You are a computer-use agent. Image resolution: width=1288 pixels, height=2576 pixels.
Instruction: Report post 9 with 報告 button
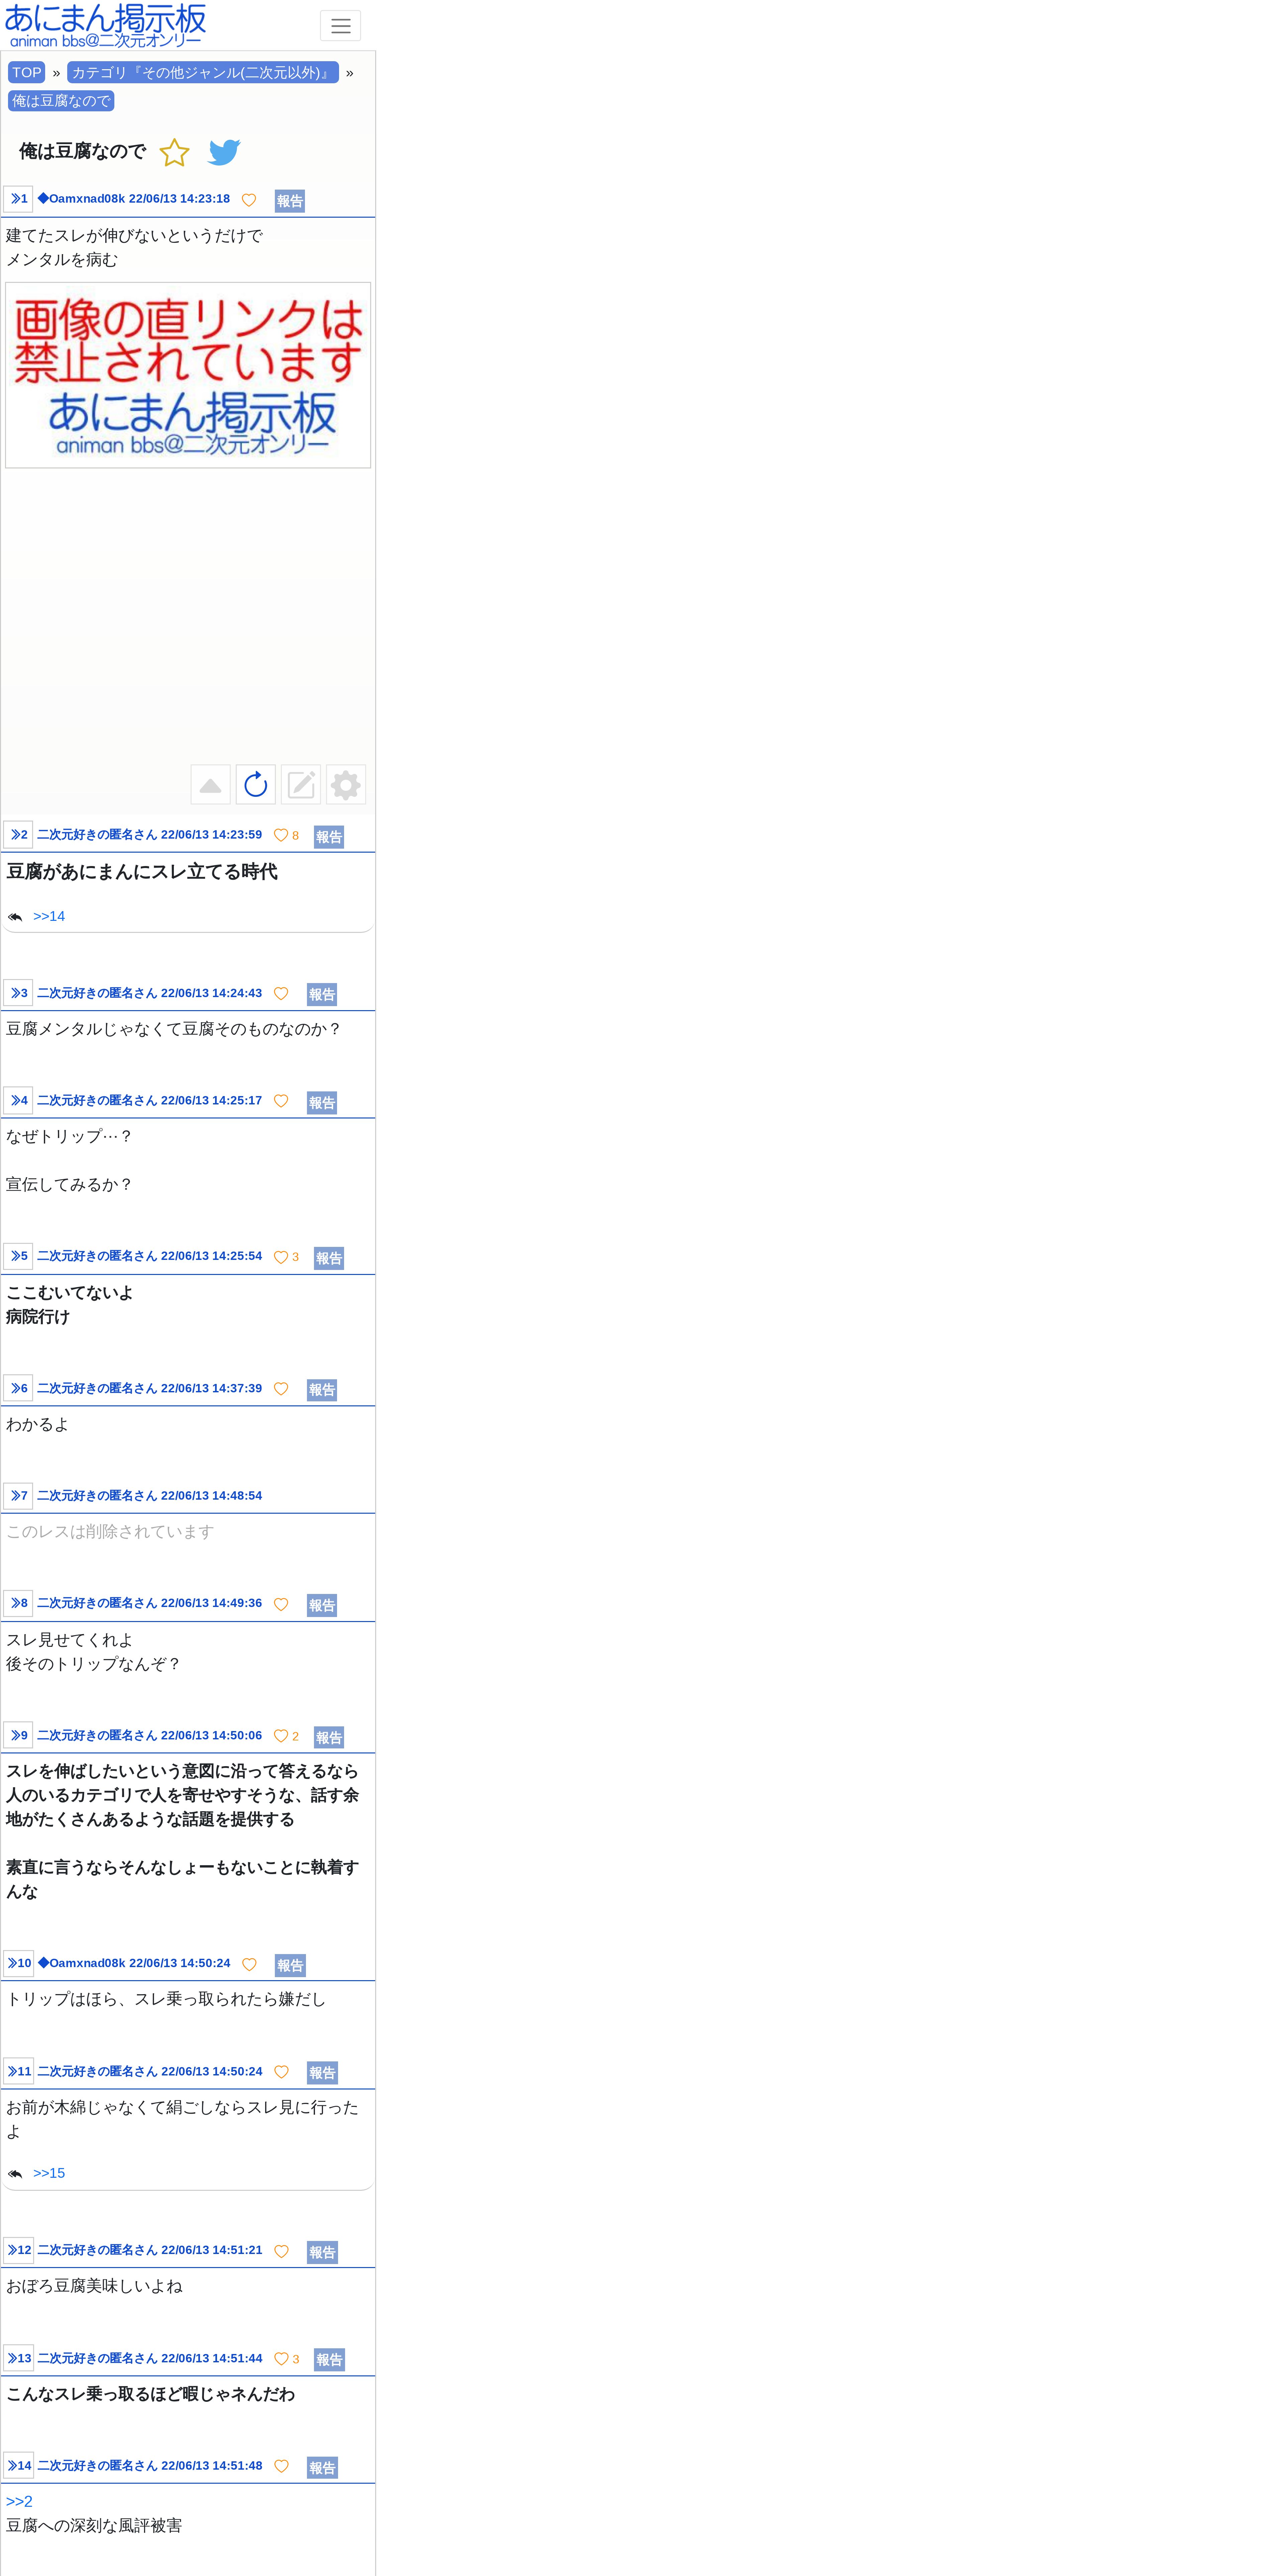point(329,1738)
